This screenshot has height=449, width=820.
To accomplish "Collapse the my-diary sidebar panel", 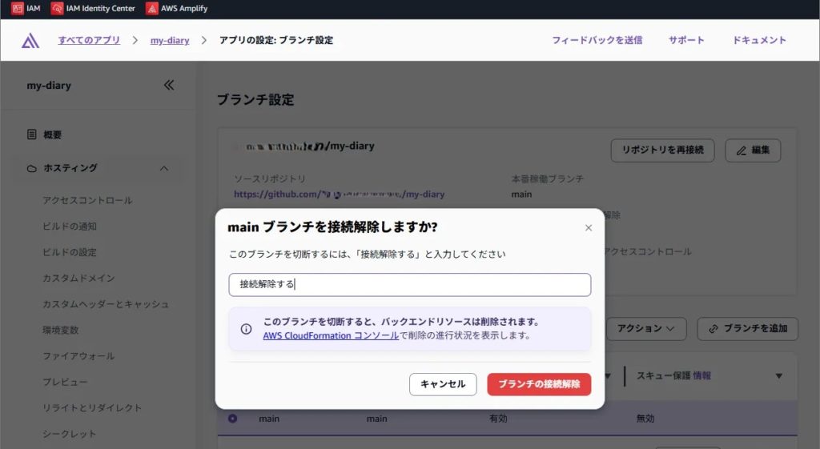I will tap(169, 85).
